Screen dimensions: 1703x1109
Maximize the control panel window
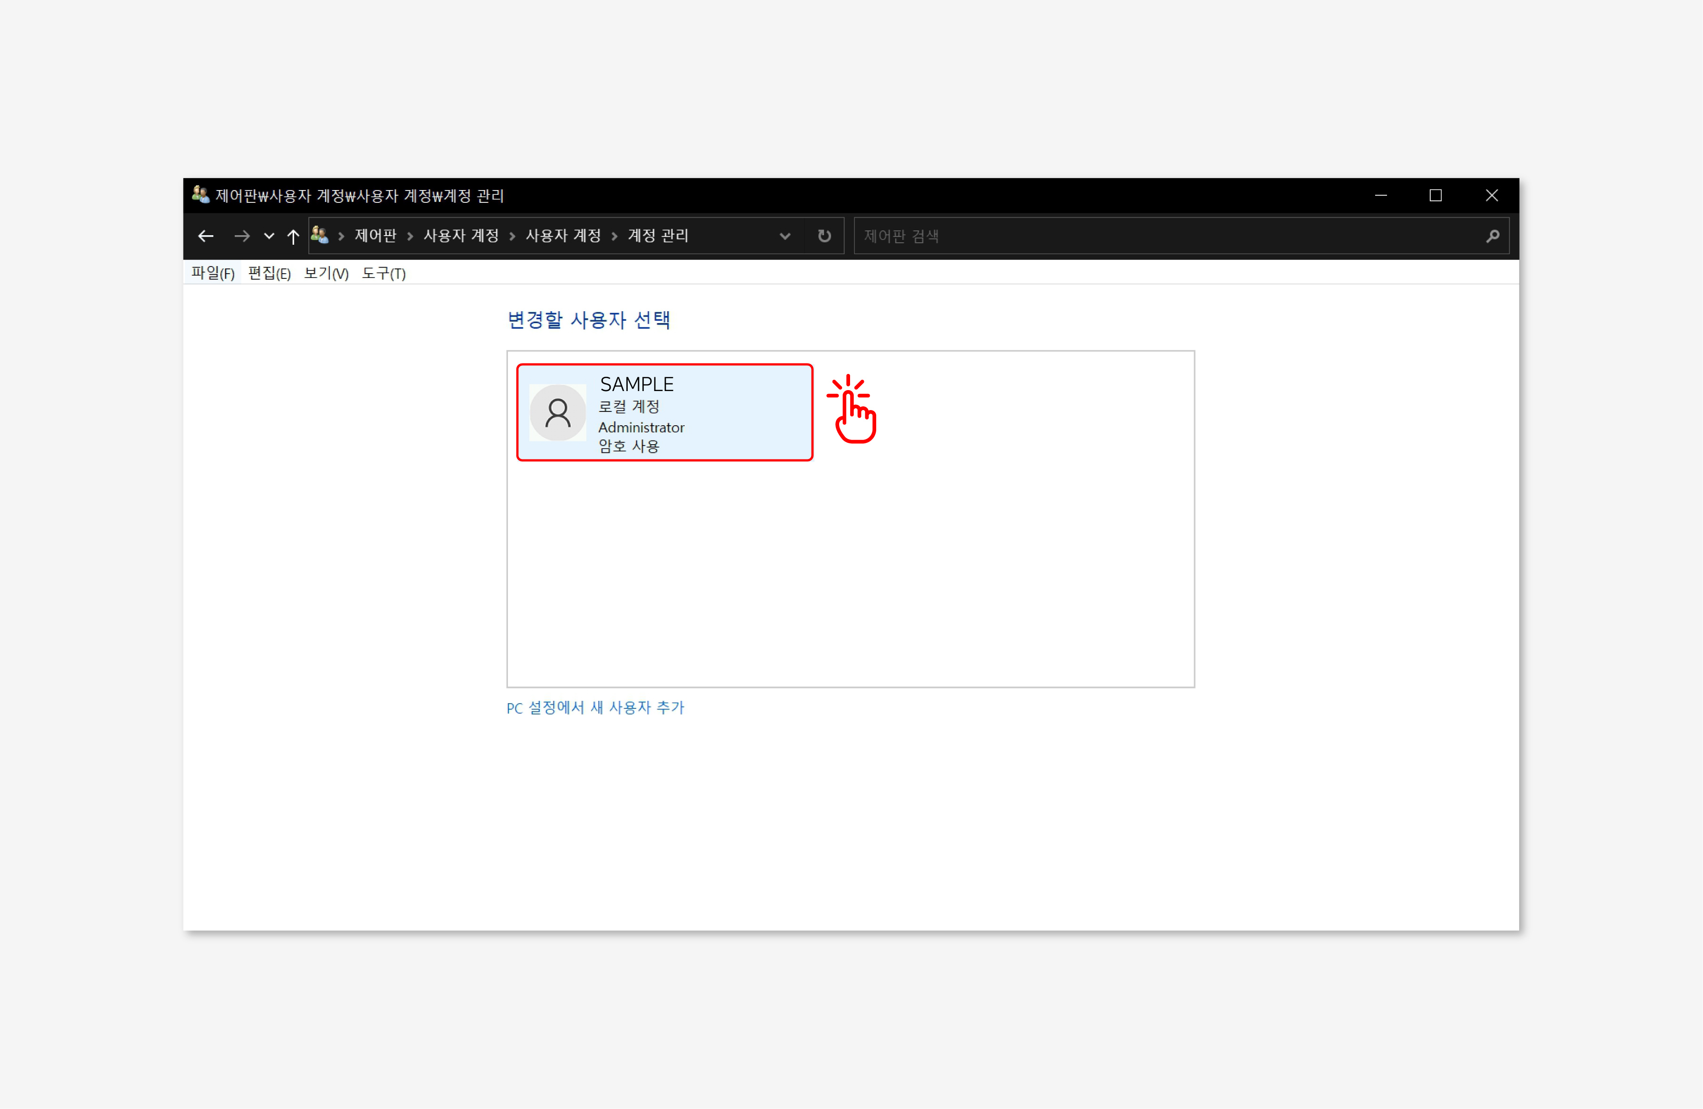tap(1435, 195)
